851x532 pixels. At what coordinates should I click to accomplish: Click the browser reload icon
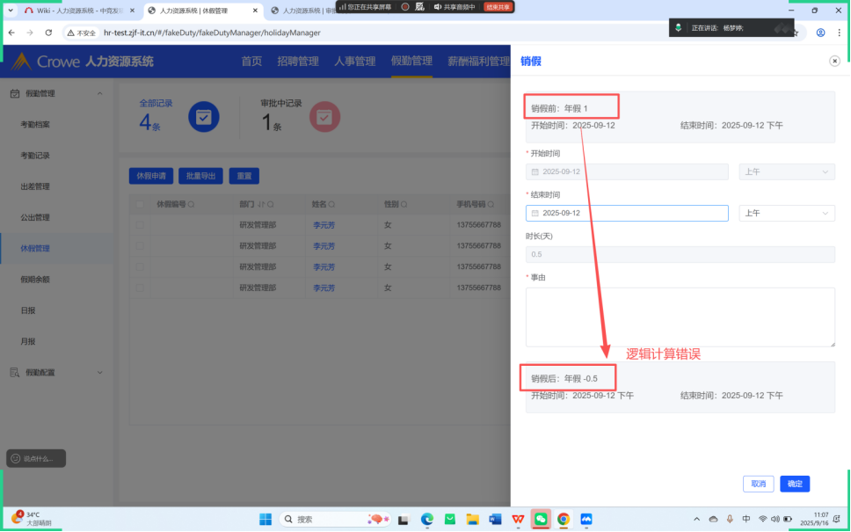(48, 33)
